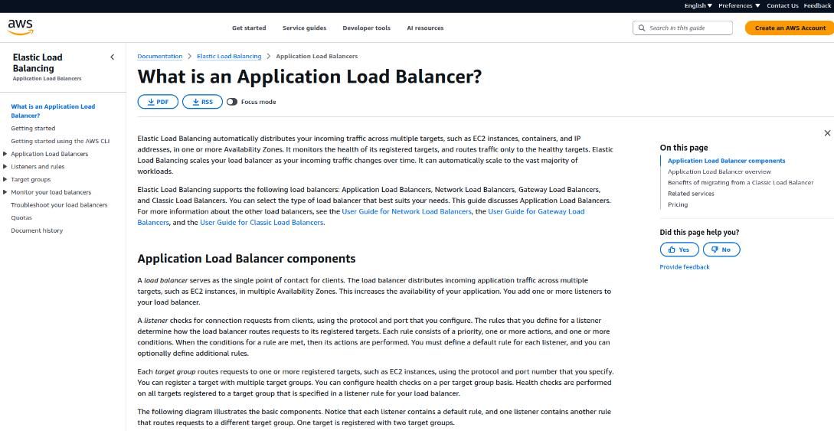Open the Preferences dropdown

[739, 6]
